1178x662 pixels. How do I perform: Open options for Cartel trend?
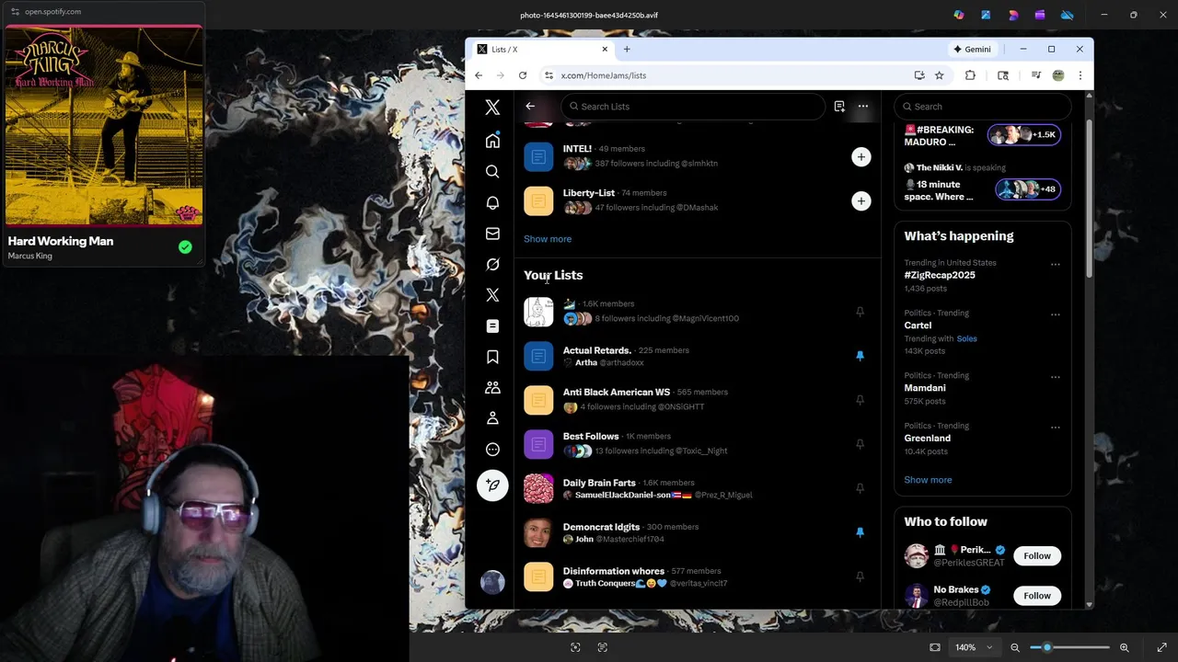click(1056, 314)
